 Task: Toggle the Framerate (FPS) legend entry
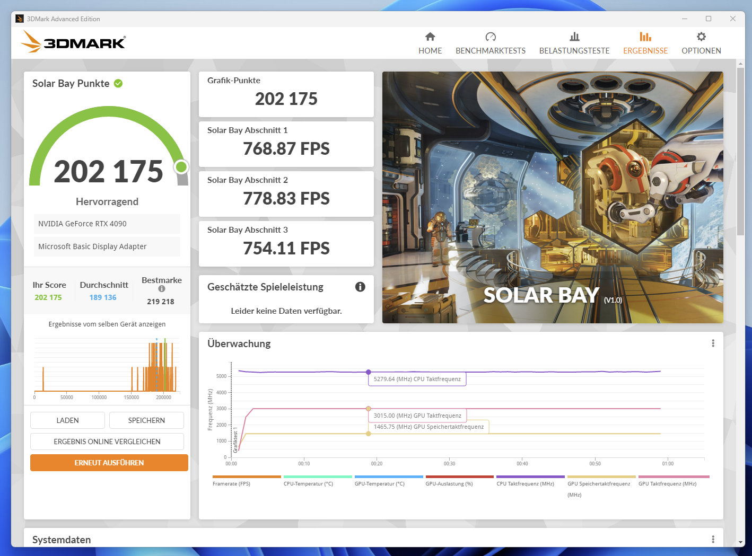(247, 481)
